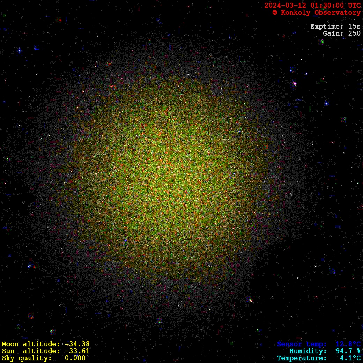Click the Sun altitude value -33.61

pyautogui.click(x=77, y=351)
